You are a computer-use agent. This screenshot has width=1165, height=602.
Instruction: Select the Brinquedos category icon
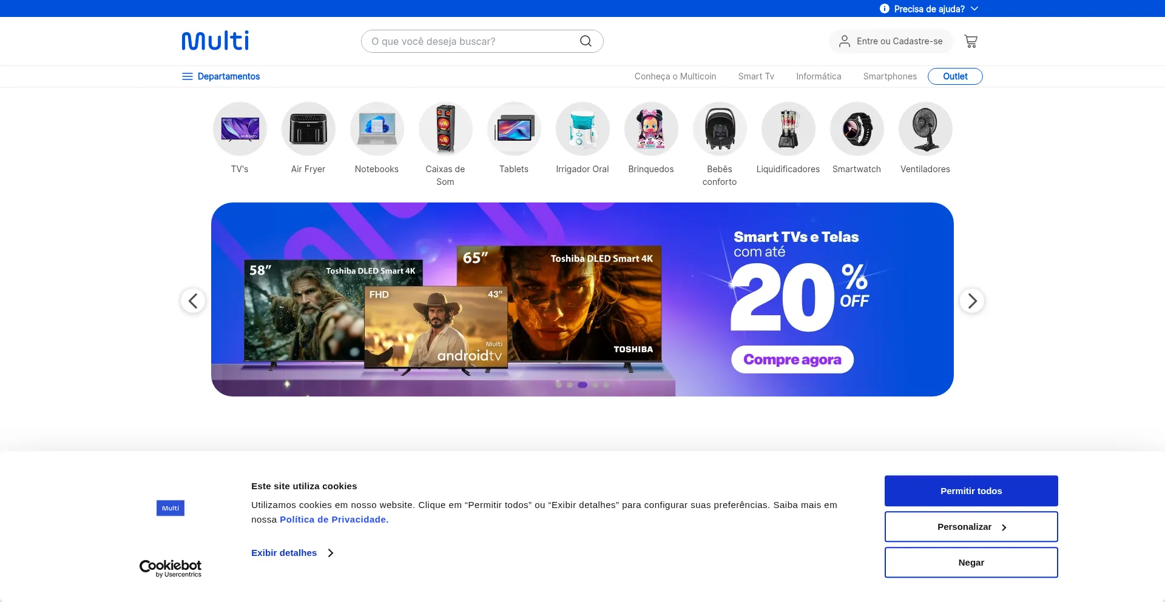coord(651,129)
